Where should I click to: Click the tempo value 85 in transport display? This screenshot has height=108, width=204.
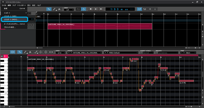pos(122,9)
